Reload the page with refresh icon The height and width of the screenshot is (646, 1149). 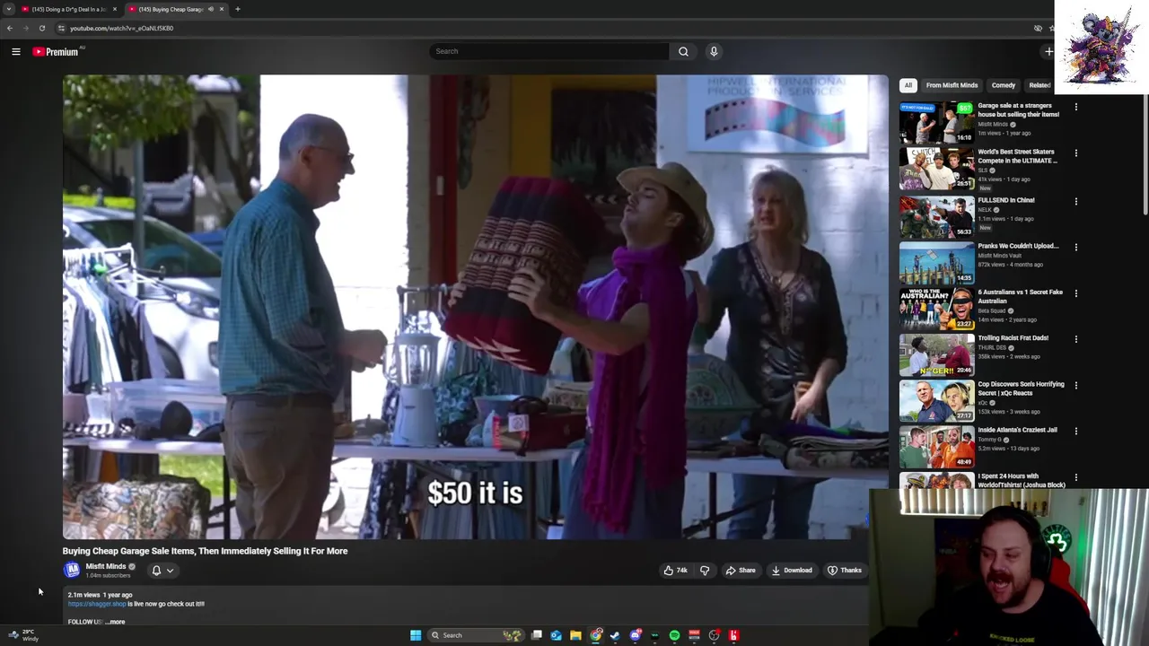point(41,28)
